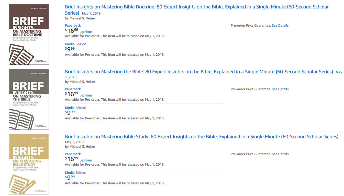This screenshot has height=196, width=344.
Task: Click the Prime badge on Mastering the Bible
Action: [86, 95]
